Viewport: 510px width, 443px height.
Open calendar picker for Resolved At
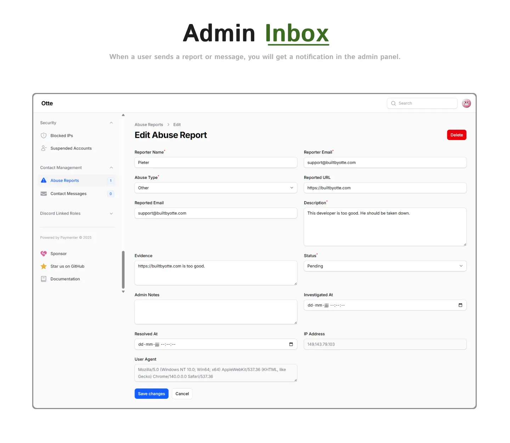coord(291,344)
